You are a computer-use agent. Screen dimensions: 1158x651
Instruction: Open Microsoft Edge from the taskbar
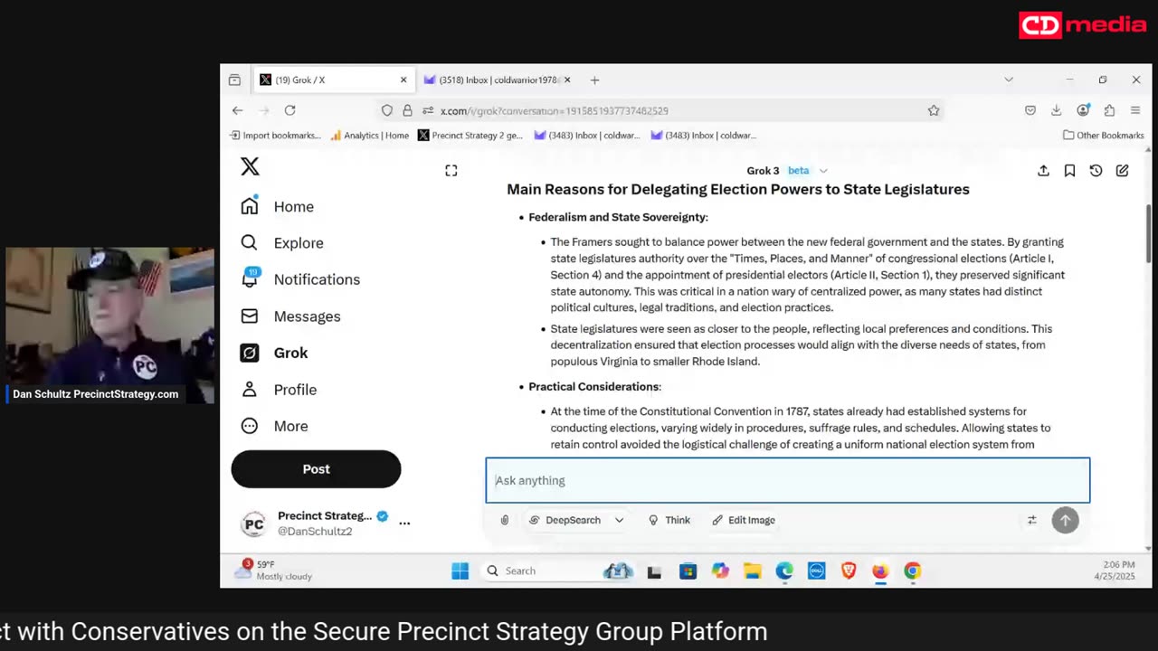(784, 571)
